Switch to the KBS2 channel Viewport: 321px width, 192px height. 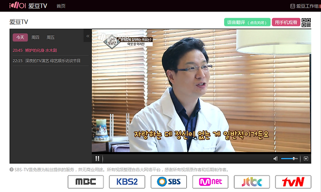tap(127, 182)
